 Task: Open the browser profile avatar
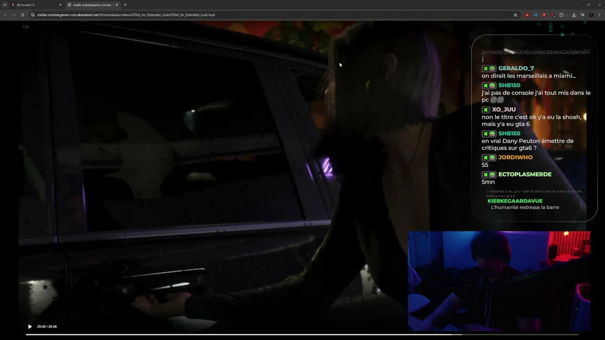591,15
